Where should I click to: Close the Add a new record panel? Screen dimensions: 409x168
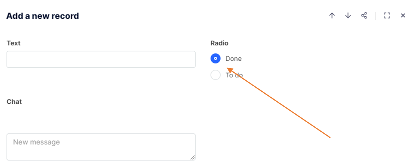[x=403, y=16]
